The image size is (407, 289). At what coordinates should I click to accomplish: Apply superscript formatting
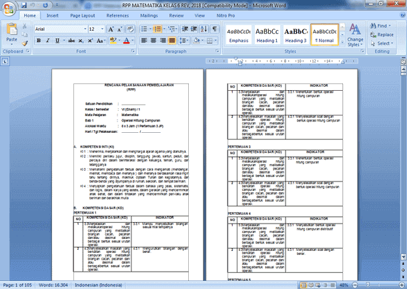pos(90,41)
